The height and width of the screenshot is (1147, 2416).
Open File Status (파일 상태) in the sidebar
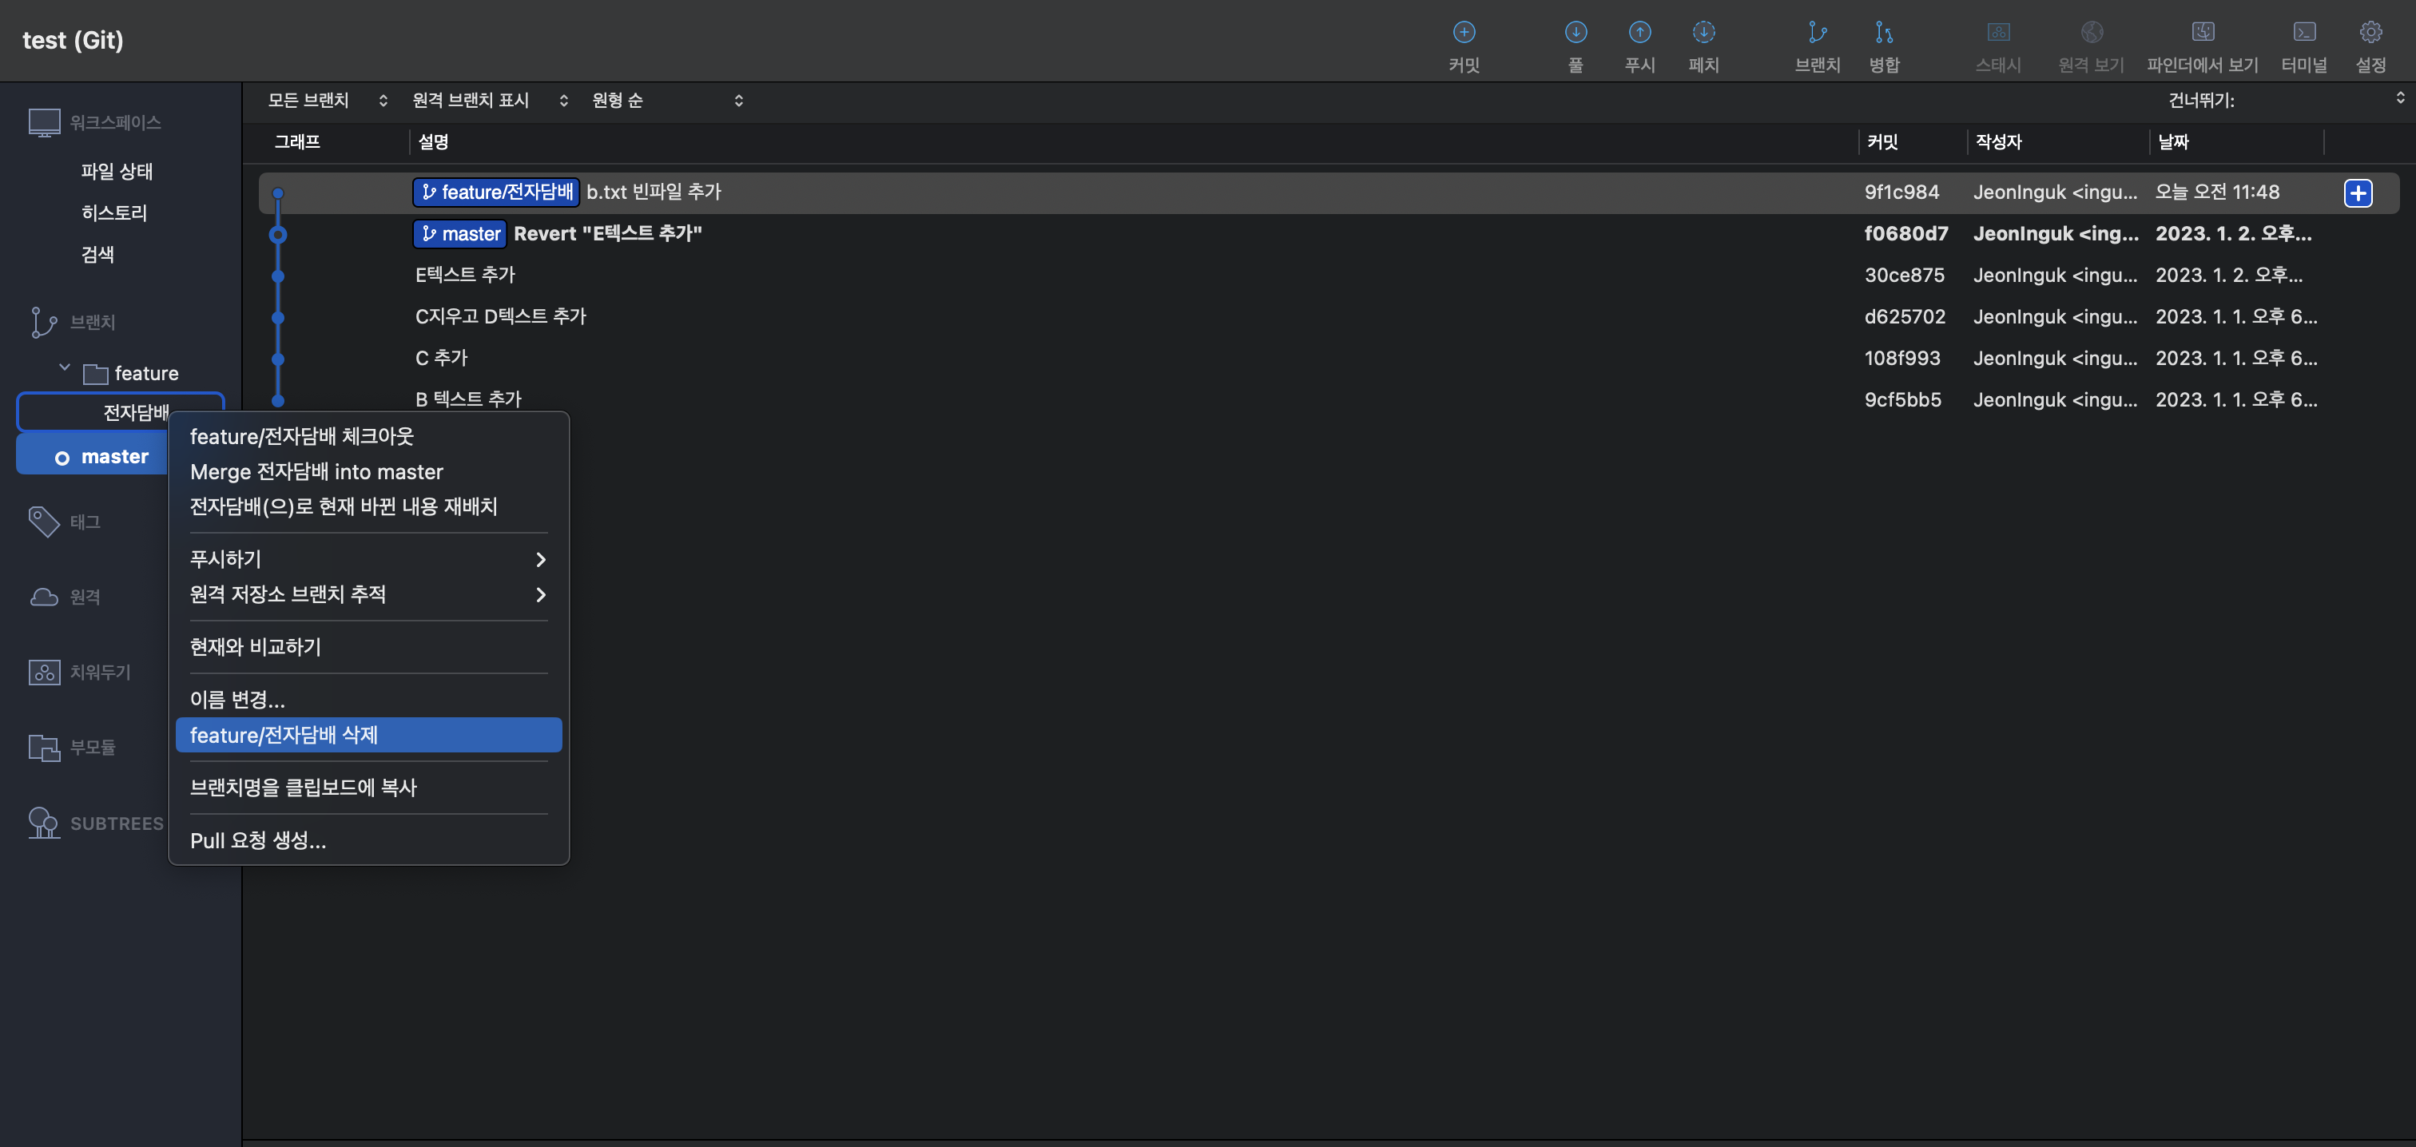tap(117, 172)
